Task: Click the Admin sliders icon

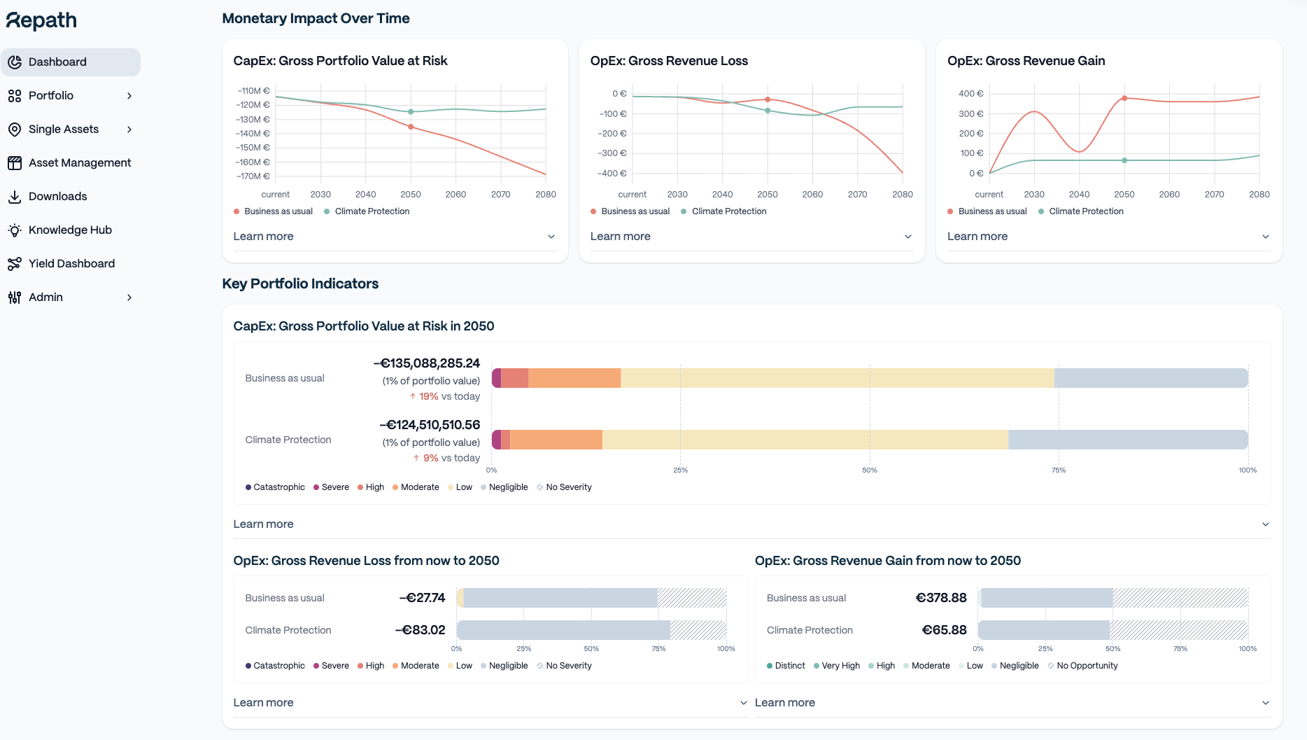Action: point(15,298)
